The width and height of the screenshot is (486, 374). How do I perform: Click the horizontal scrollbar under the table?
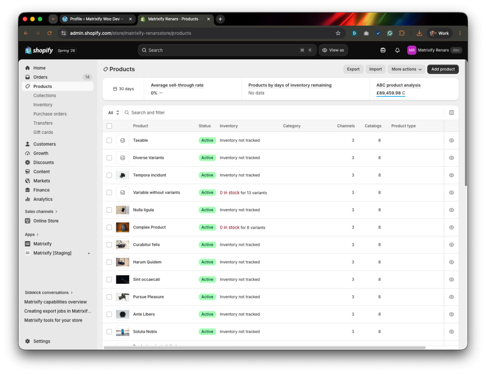point(264,348)
